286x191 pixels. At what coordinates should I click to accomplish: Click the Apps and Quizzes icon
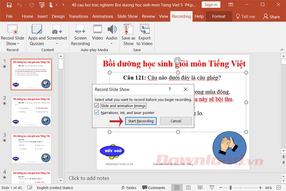37,29
